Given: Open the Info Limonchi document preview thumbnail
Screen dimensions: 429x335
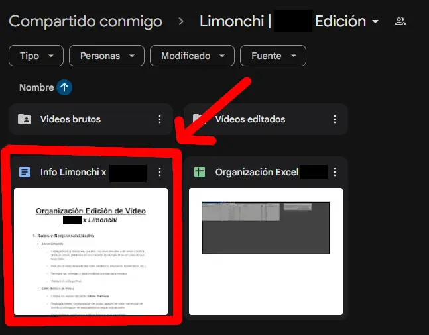Looking at the screenshot, I should (x=91, y=252).
